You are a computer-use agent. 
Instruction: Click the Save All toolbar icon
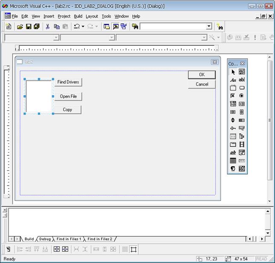(x=37, y=26)
